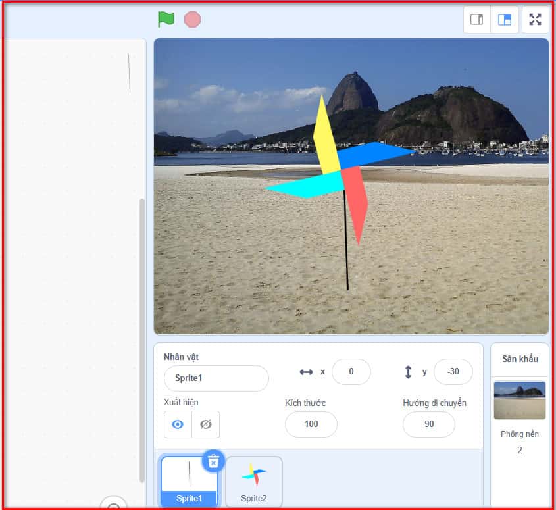Select the Sprite1 thumbnail in sprite list

pyautogui.click(x=189, y=478)
